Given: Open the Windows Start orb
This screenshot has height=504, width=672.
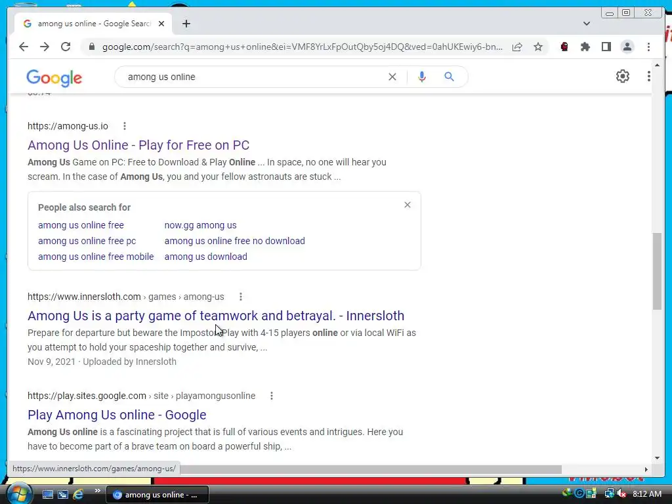Looking at the screenshot, I should (19, 494).
